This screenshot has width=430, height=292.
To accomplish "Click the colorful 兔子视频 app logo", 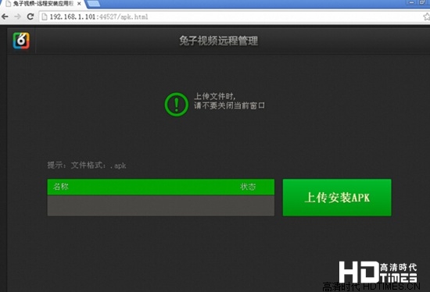I will click(x=21, y=41).
